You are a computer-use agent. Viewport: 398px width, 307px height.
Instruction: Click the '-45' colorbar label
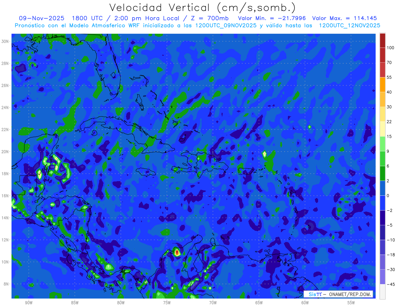click(390, 284)
